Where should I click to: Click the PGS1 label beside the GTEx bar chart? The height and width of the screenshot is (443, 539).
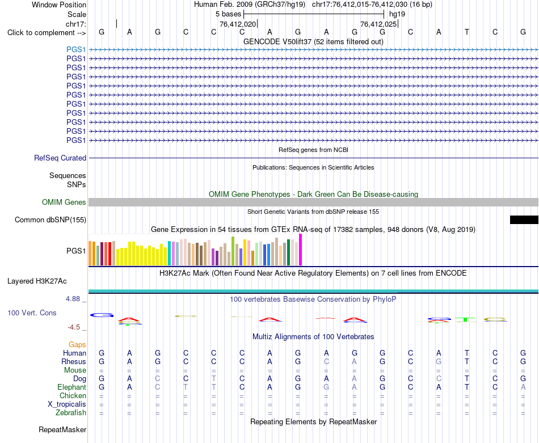coord(76,251)
